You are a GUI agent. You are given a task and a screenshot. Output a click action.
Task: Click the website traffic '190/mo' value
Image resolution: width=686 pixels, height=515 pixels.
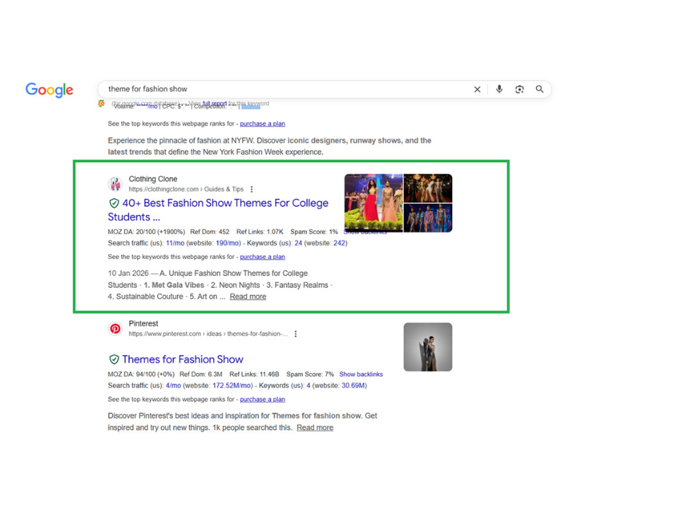pyautogui.click(x=227, y=243)
